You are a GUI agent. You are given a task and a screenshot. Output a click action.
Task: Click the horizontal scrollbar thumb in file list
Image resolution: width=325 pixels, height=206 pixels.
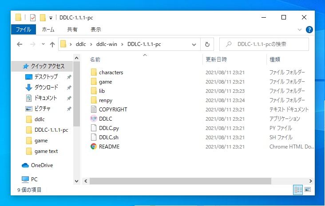180,181
